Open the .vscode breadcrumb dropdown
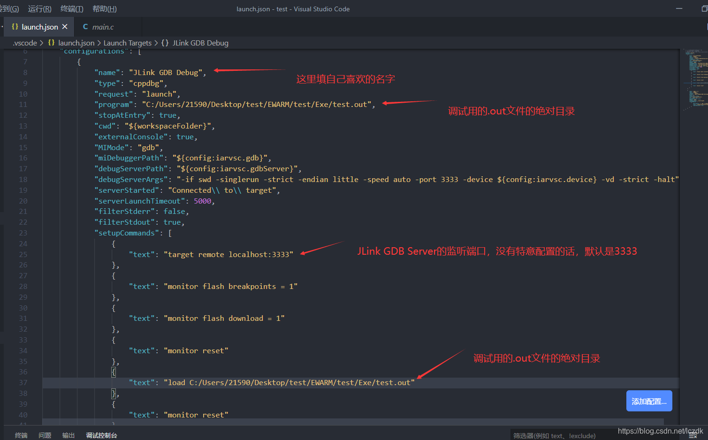 point(24,43)
